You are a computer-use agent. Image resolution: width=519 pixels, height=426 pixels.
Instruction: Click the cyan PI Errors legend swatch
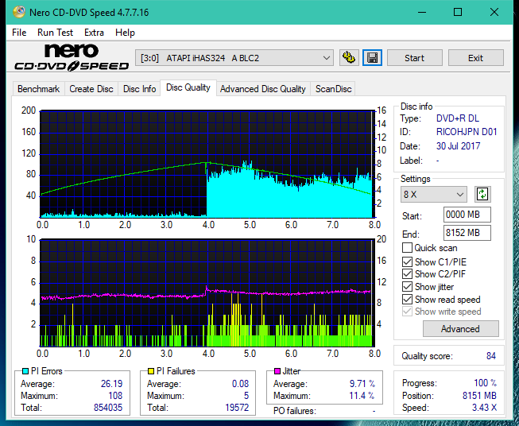tap(25, 371)
